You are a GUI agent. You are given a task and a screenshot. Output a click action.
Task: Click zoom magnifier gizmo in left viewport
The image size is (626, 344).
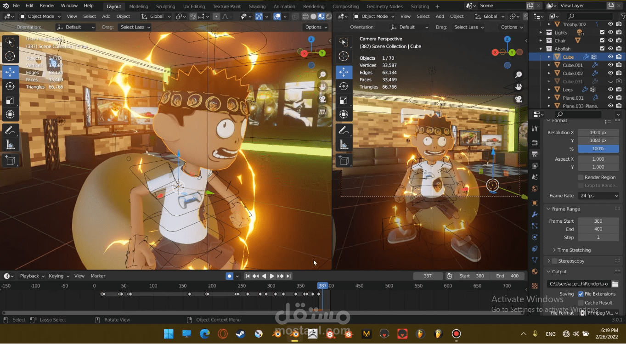pyautogui.click(x=322, y=74)
